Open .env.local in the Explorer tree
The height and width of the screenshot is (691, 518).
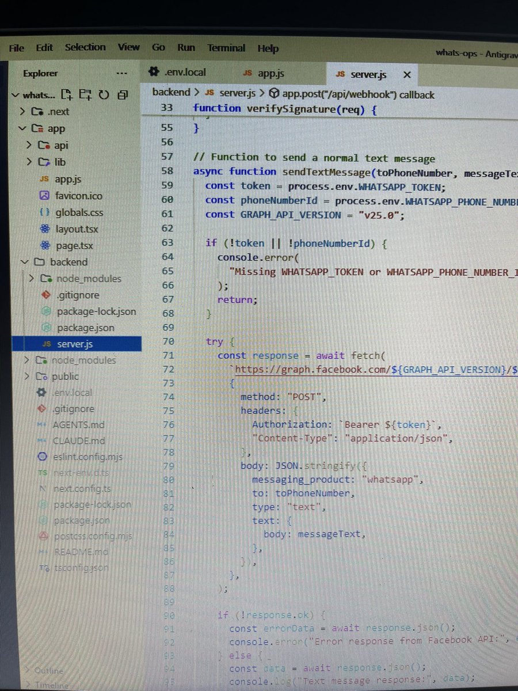tap(72, 393)
